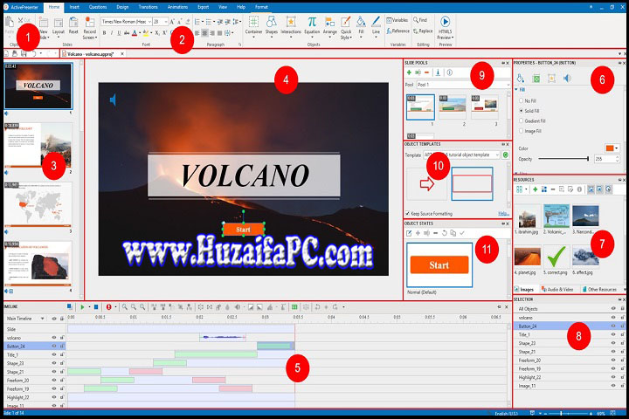Click the Cut command in Clipboard

pyautogui.click(x=24, y=20)
